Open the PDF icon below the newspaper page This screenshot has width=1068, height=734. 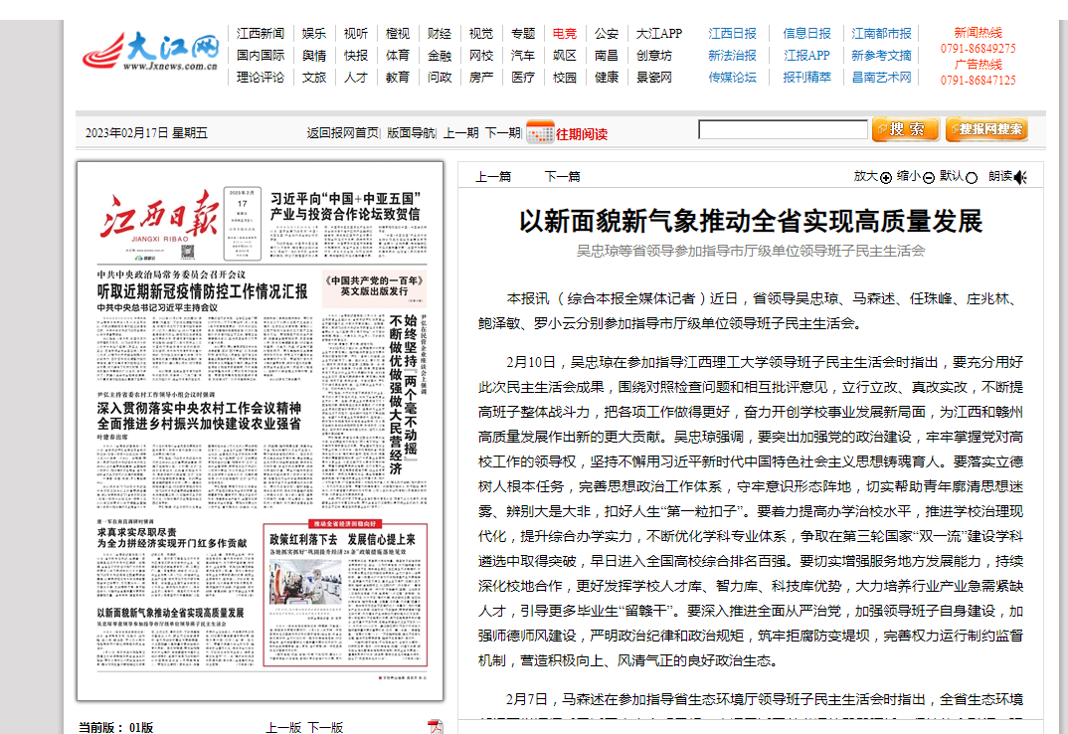point(435,726)
